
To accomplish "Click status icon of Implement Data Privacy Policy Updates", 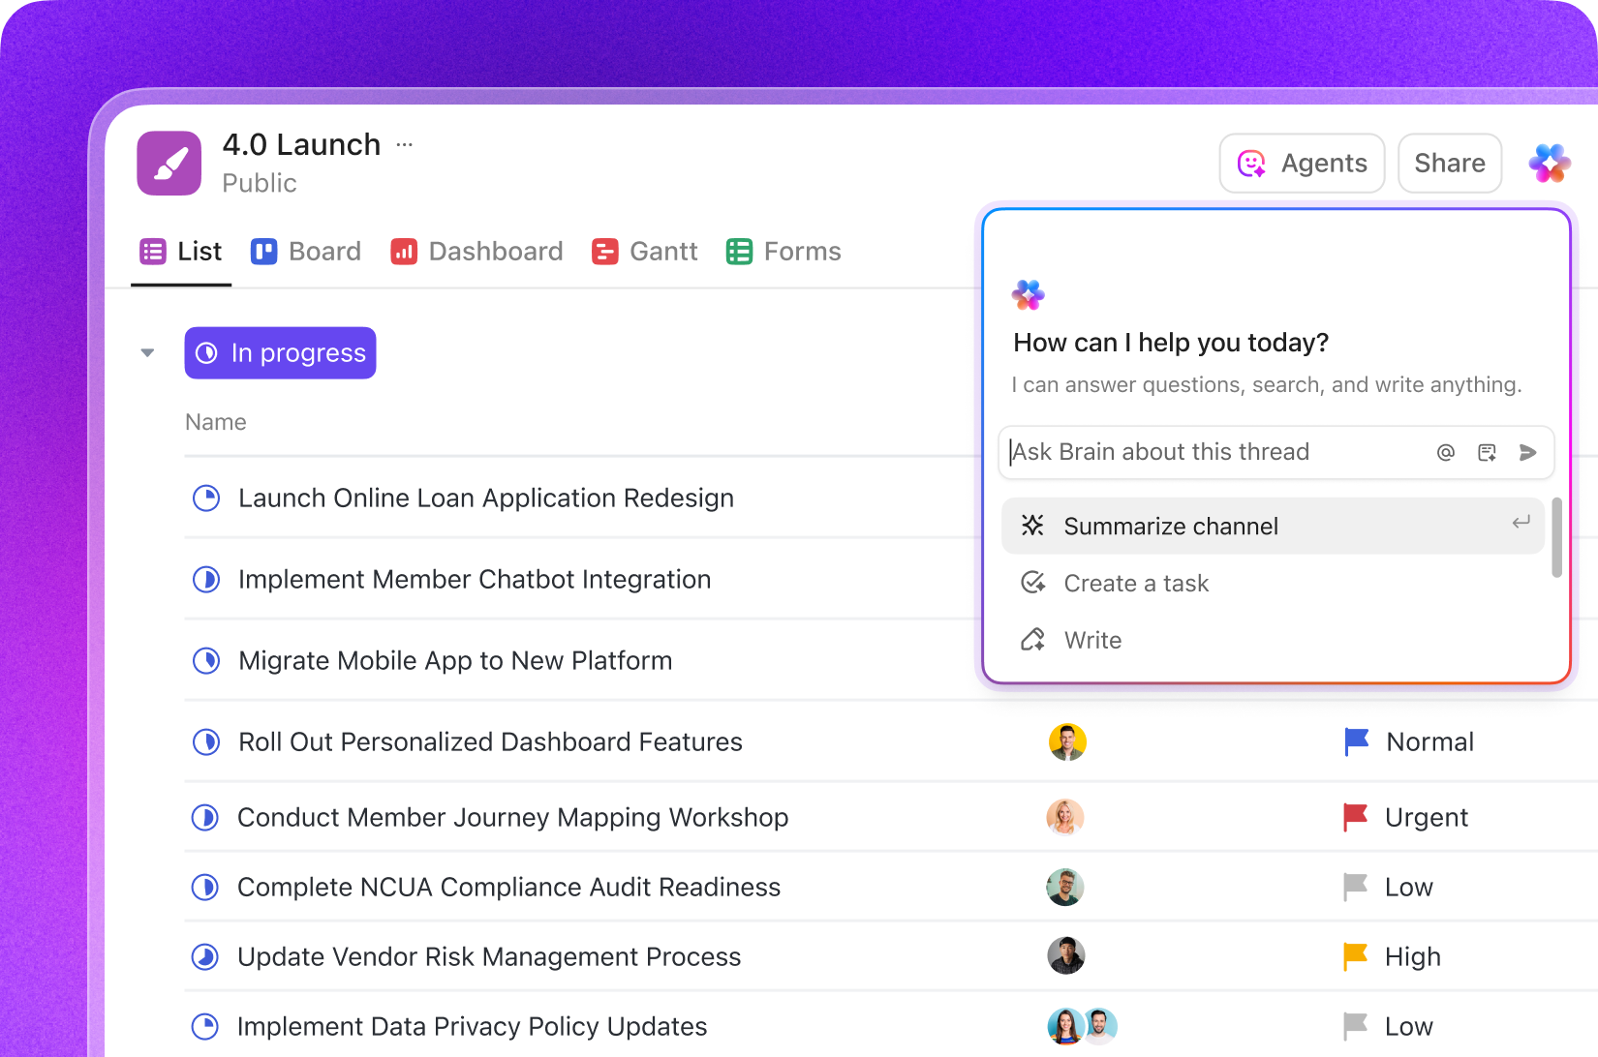I will (x=205, y=1027).
